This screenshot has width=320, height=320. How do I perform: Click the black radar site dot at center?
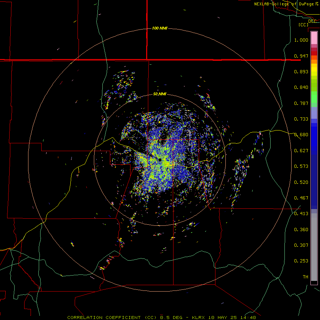160,160
